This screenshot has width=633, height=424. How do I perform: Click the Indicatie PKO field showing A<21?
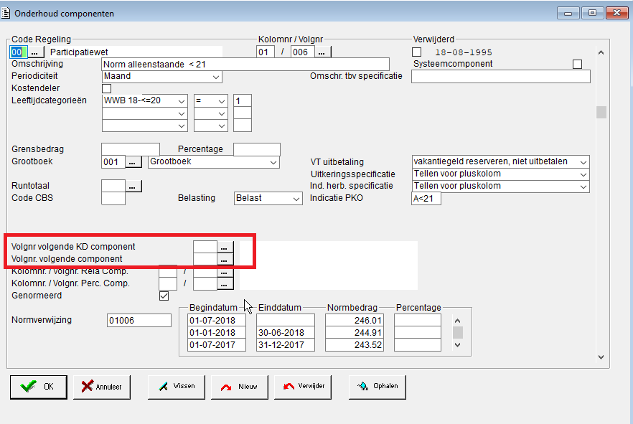click(x=426, y=199)
